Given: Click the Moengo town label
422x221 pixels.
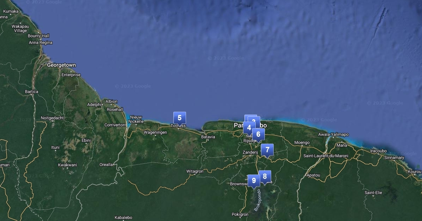Looking at the screenshot, I should point(302,143).
